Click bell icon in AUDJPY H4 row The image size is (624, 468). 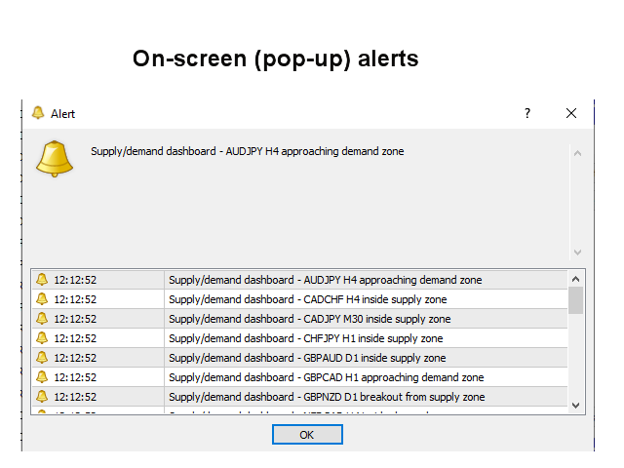click(42, 280)
